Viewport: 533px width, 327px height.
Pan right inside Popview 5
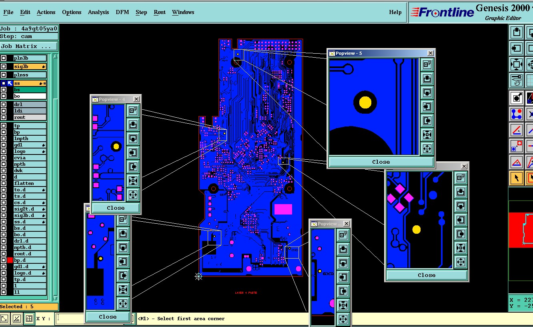pyautogui.click(x=427, y=120)
